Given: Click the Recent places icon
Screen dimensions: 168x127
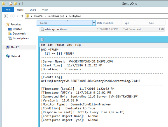Looking at the screenshot, I should coord(10,38).
